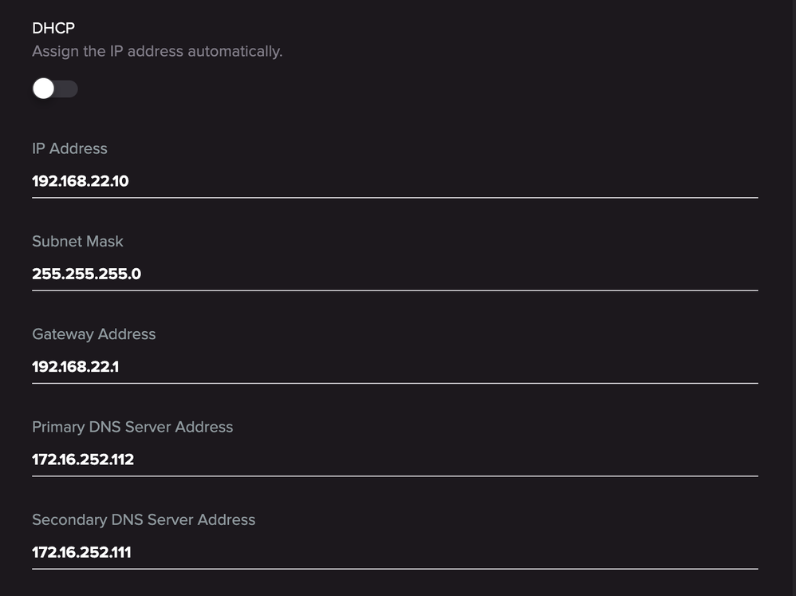Place cursor in the 172.16.252.111 value
Image resolution: width=796 pixels, height=596 pixels.
click(x=81, y=552)
